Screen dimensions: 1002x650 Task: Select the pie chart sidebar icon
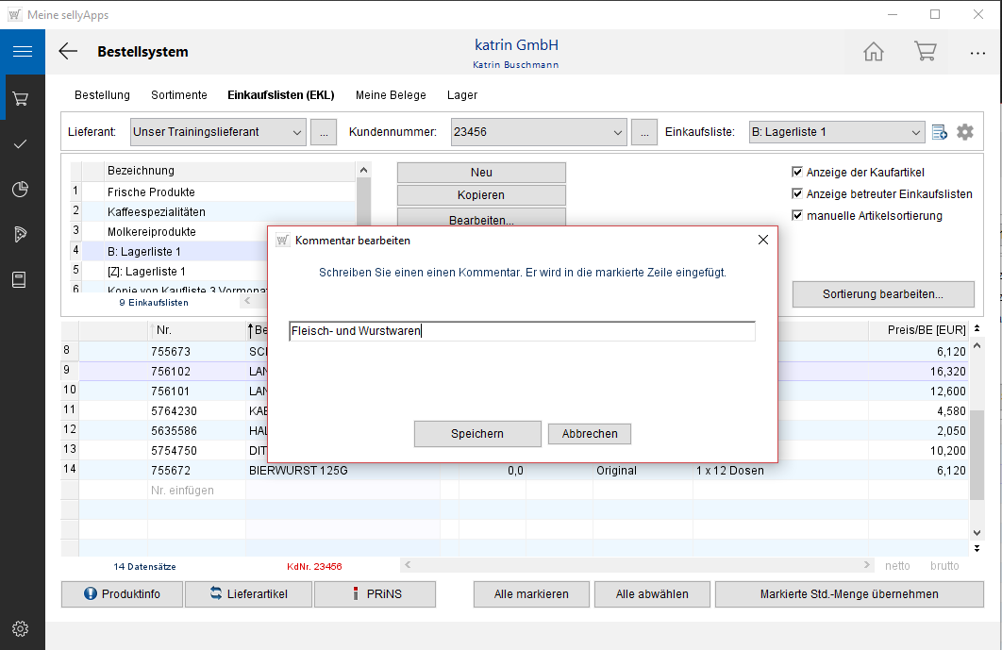(21, 190)
